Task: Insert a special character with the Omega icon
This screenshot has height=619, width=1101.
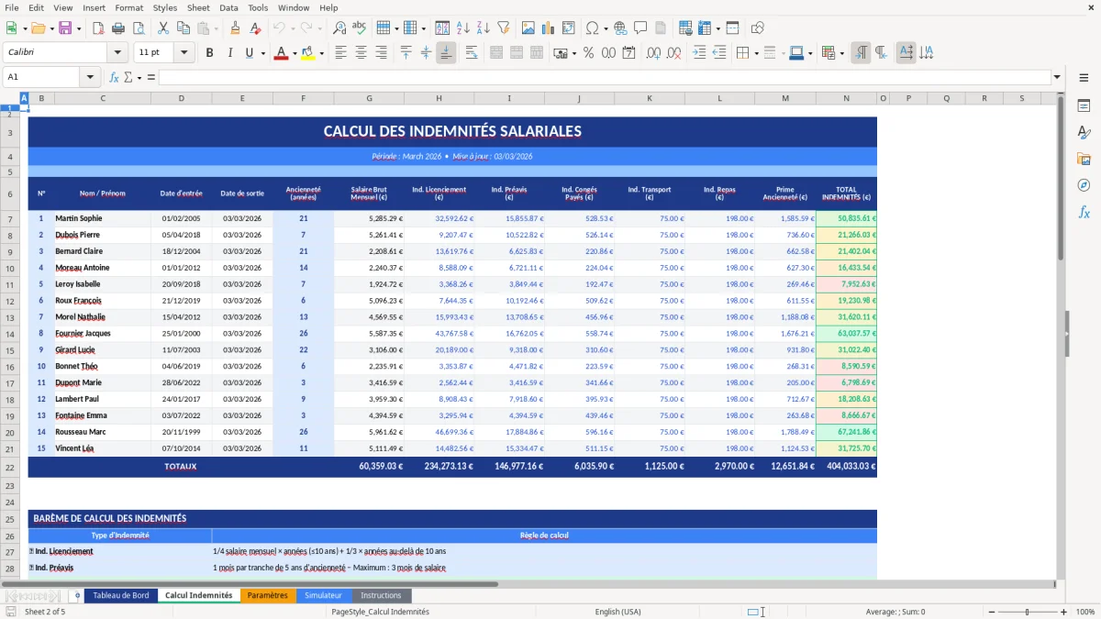Action: pyautogui.click(x=593, y=28)
